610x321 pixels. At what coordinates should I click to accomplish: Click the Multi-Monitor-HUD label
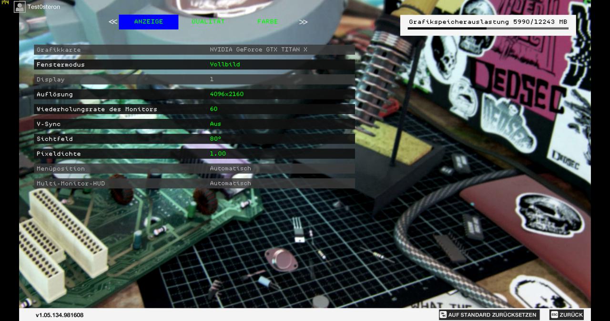pos(71,183)
